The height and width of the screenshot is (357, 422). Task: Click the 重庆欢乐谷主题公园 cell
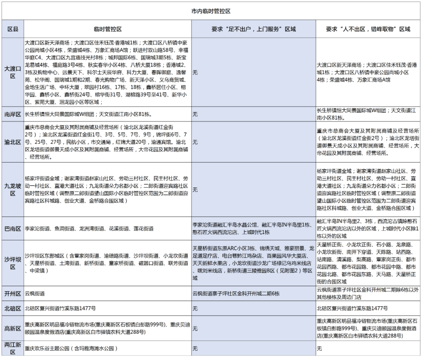point(107,348)
